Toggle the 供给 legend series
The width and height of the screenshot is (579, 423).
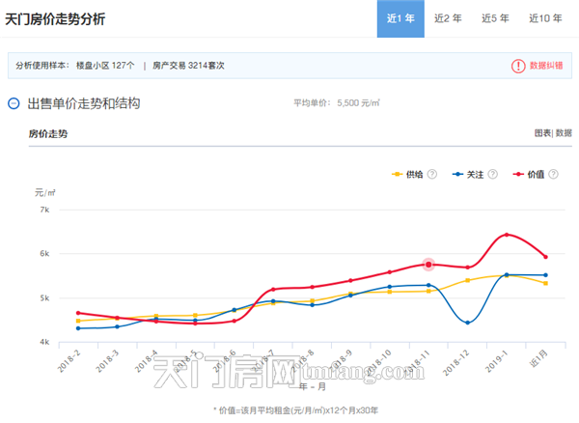coord(407,175)
